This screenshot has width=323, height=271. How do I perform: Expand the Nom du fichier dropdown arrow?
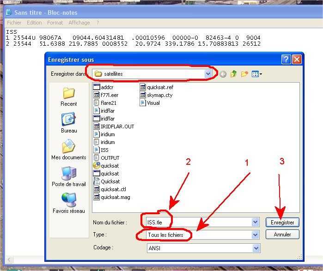[255, 222]
